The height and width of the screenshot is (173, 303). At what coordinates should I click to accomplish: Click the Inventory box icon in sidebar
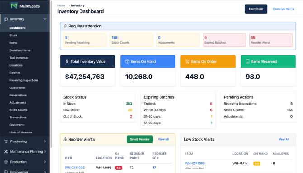tap(6, 19)
